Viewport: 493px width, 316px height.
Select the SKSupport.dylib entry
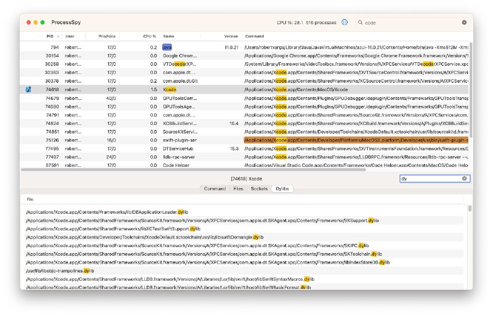point(244,221)
